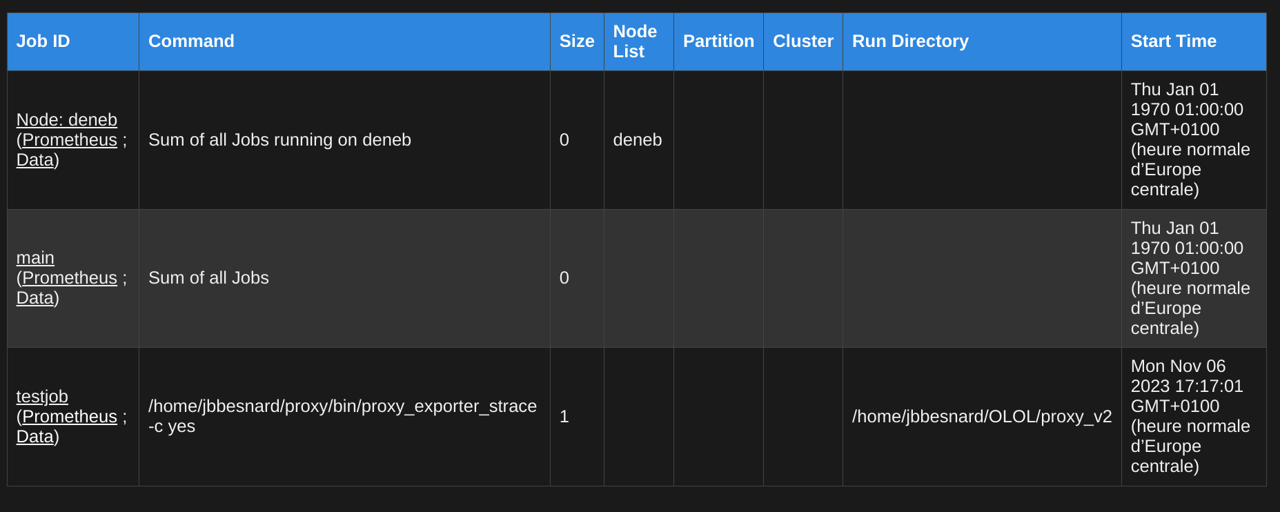Open Prometheus link for testjob
This screenshot has height=512, width=1280.
[70, 416]
